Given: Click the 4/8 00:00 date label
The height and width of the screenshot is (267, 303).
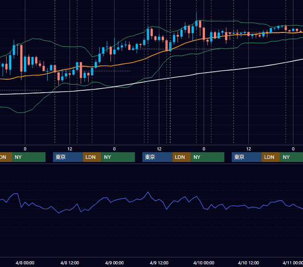Looking at the screenshot, I should coord(25,263).
